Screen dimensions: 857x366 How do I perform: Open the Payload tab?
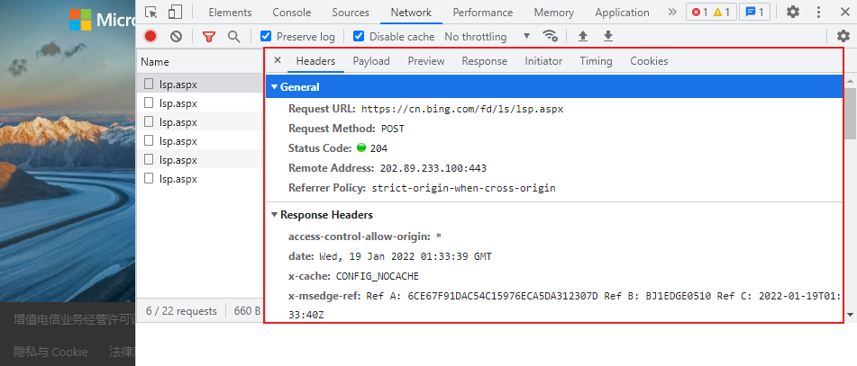pyautogui.click(x=370, y=61)
